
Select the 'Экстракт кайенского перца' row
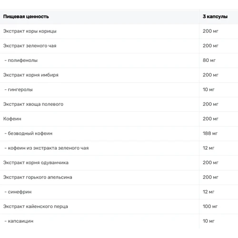(119, 207)
